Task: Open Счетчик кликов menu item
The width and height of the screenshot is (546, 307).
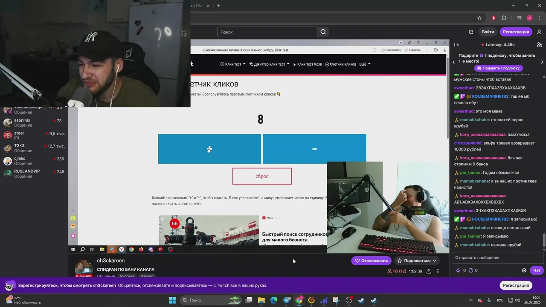Action: 340,64
